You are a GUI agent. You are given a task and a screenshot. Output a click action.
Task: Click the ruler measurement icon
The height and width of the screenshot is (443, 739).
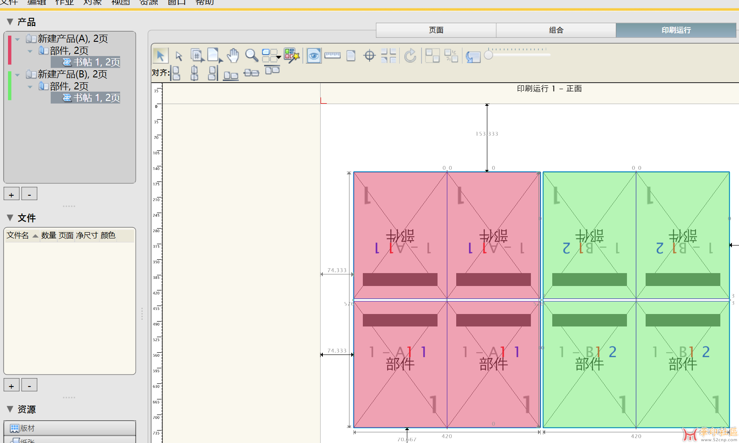(x=333, y=55)
